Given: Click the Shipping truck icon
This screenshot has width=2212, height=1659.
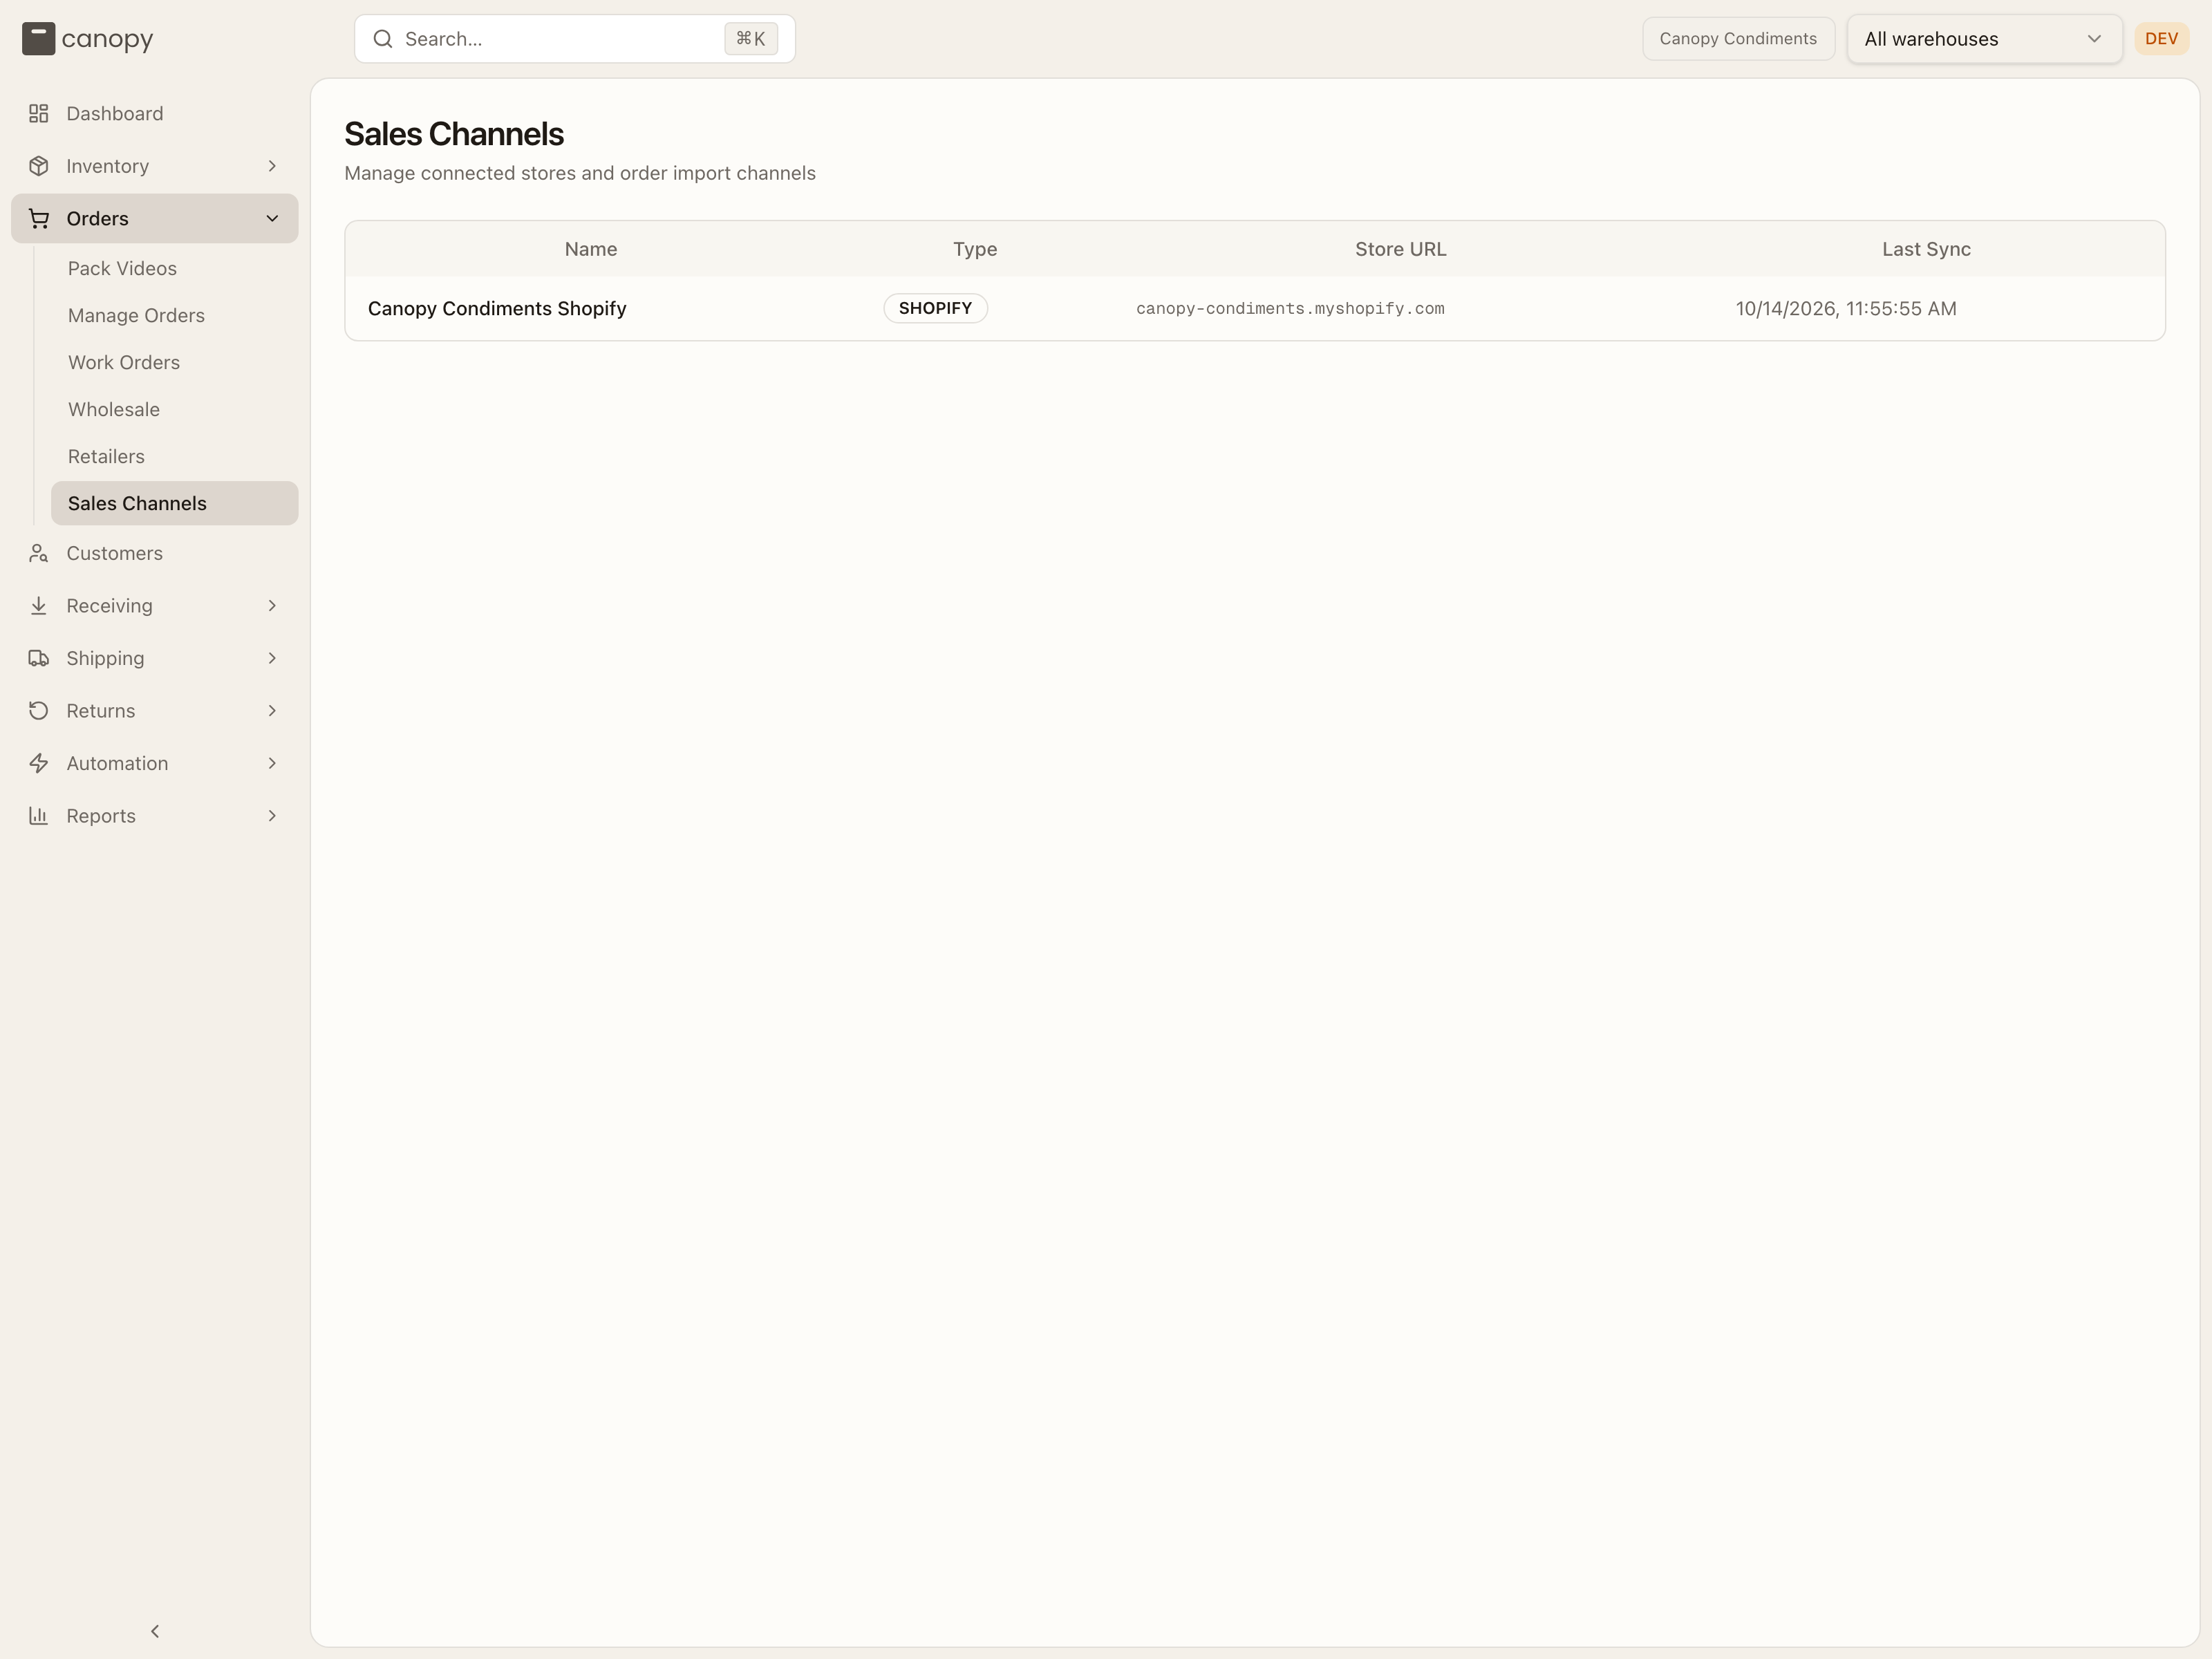Looking at the screenshot, I should (x=39, y=659).
